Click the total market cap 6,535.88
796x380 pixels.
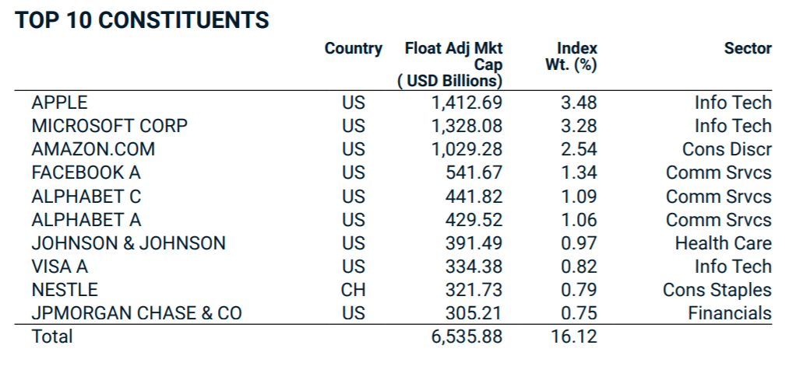tap(467, 336)
